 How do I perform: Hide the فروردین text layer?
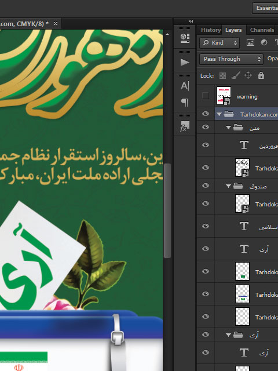pos(206,145)
